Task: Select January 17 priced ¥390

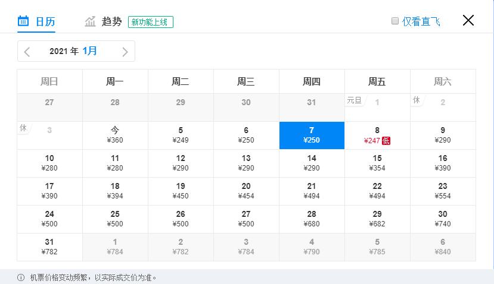Action: [x=49, y=191]
